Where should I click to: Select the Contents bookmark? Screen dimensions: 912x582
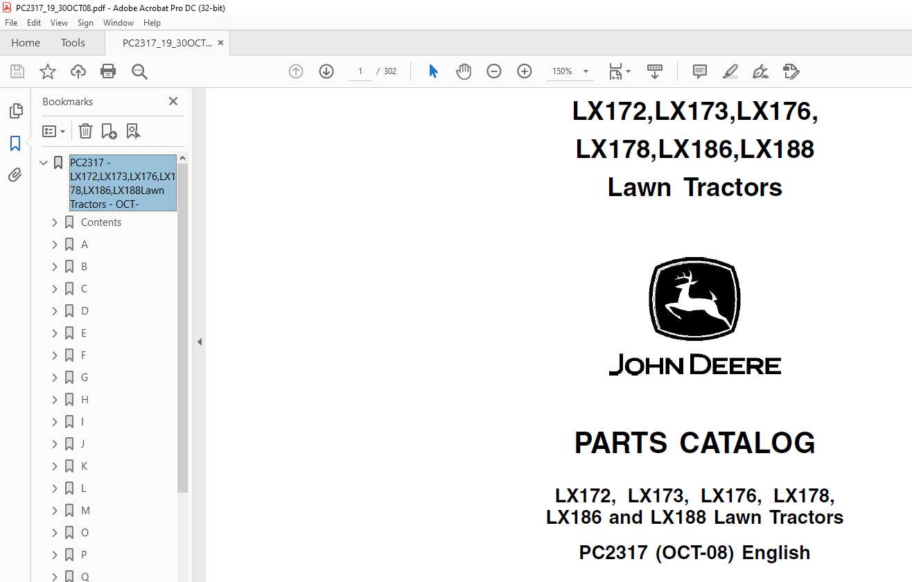tap(101, 222)
